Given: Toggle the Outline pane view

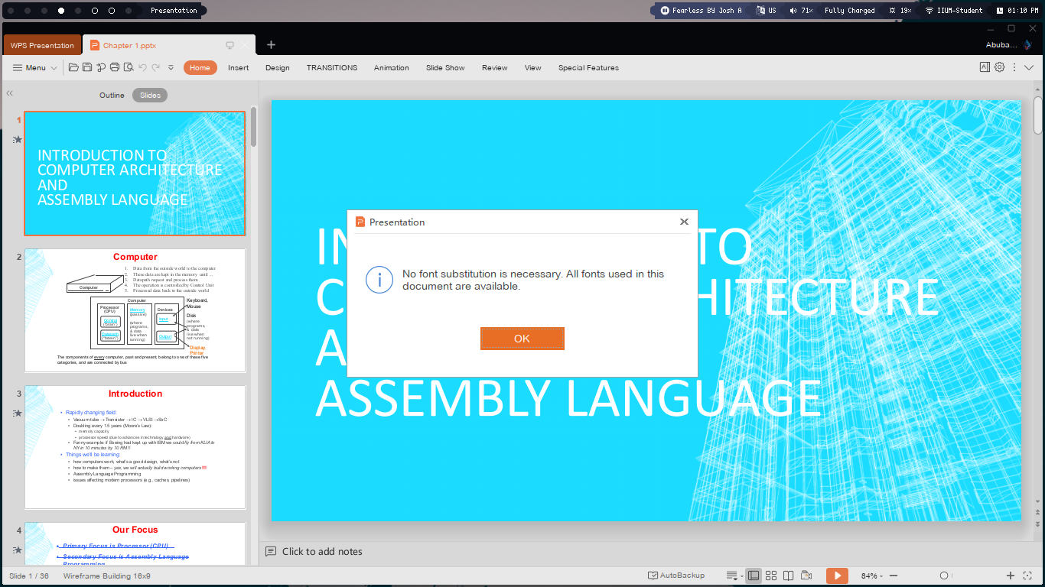Looking at the screenshot, I should click(x=112, y=96).
